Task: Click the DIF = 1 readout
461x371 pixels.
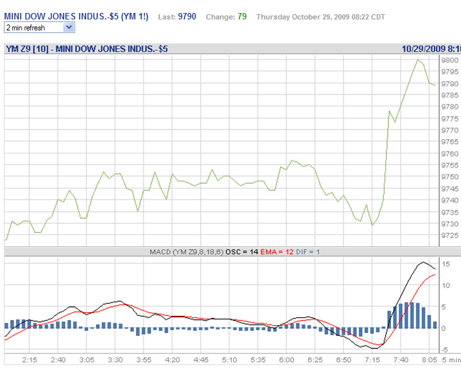Action: 308,252
